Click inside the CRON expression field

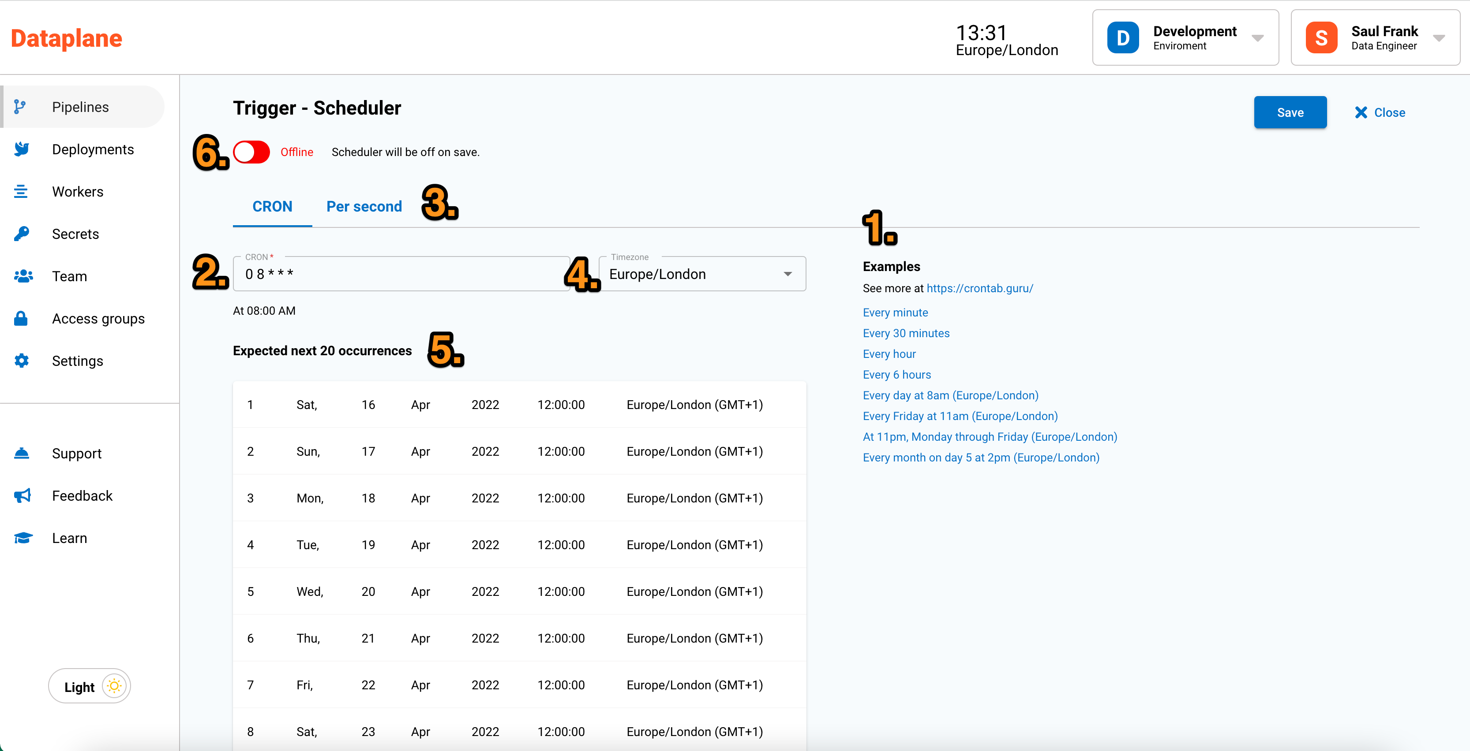(401, 274)
